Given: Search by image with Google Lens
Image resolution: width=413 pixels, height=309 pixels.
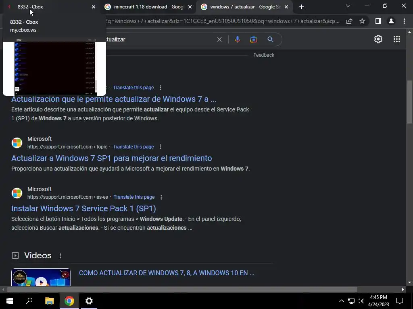Looking at the screenshot, I should tap(254, 39).
